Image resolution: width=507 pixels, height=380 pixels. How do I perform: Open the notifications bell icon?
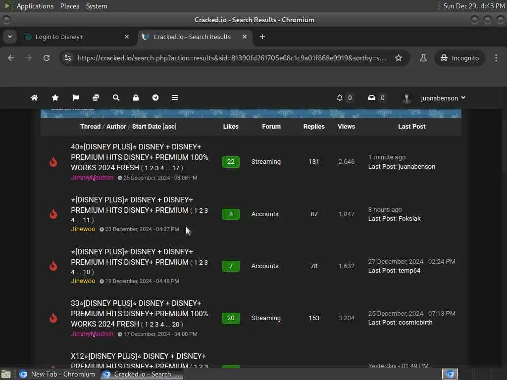pyautogui.click(x=340, y=98)
